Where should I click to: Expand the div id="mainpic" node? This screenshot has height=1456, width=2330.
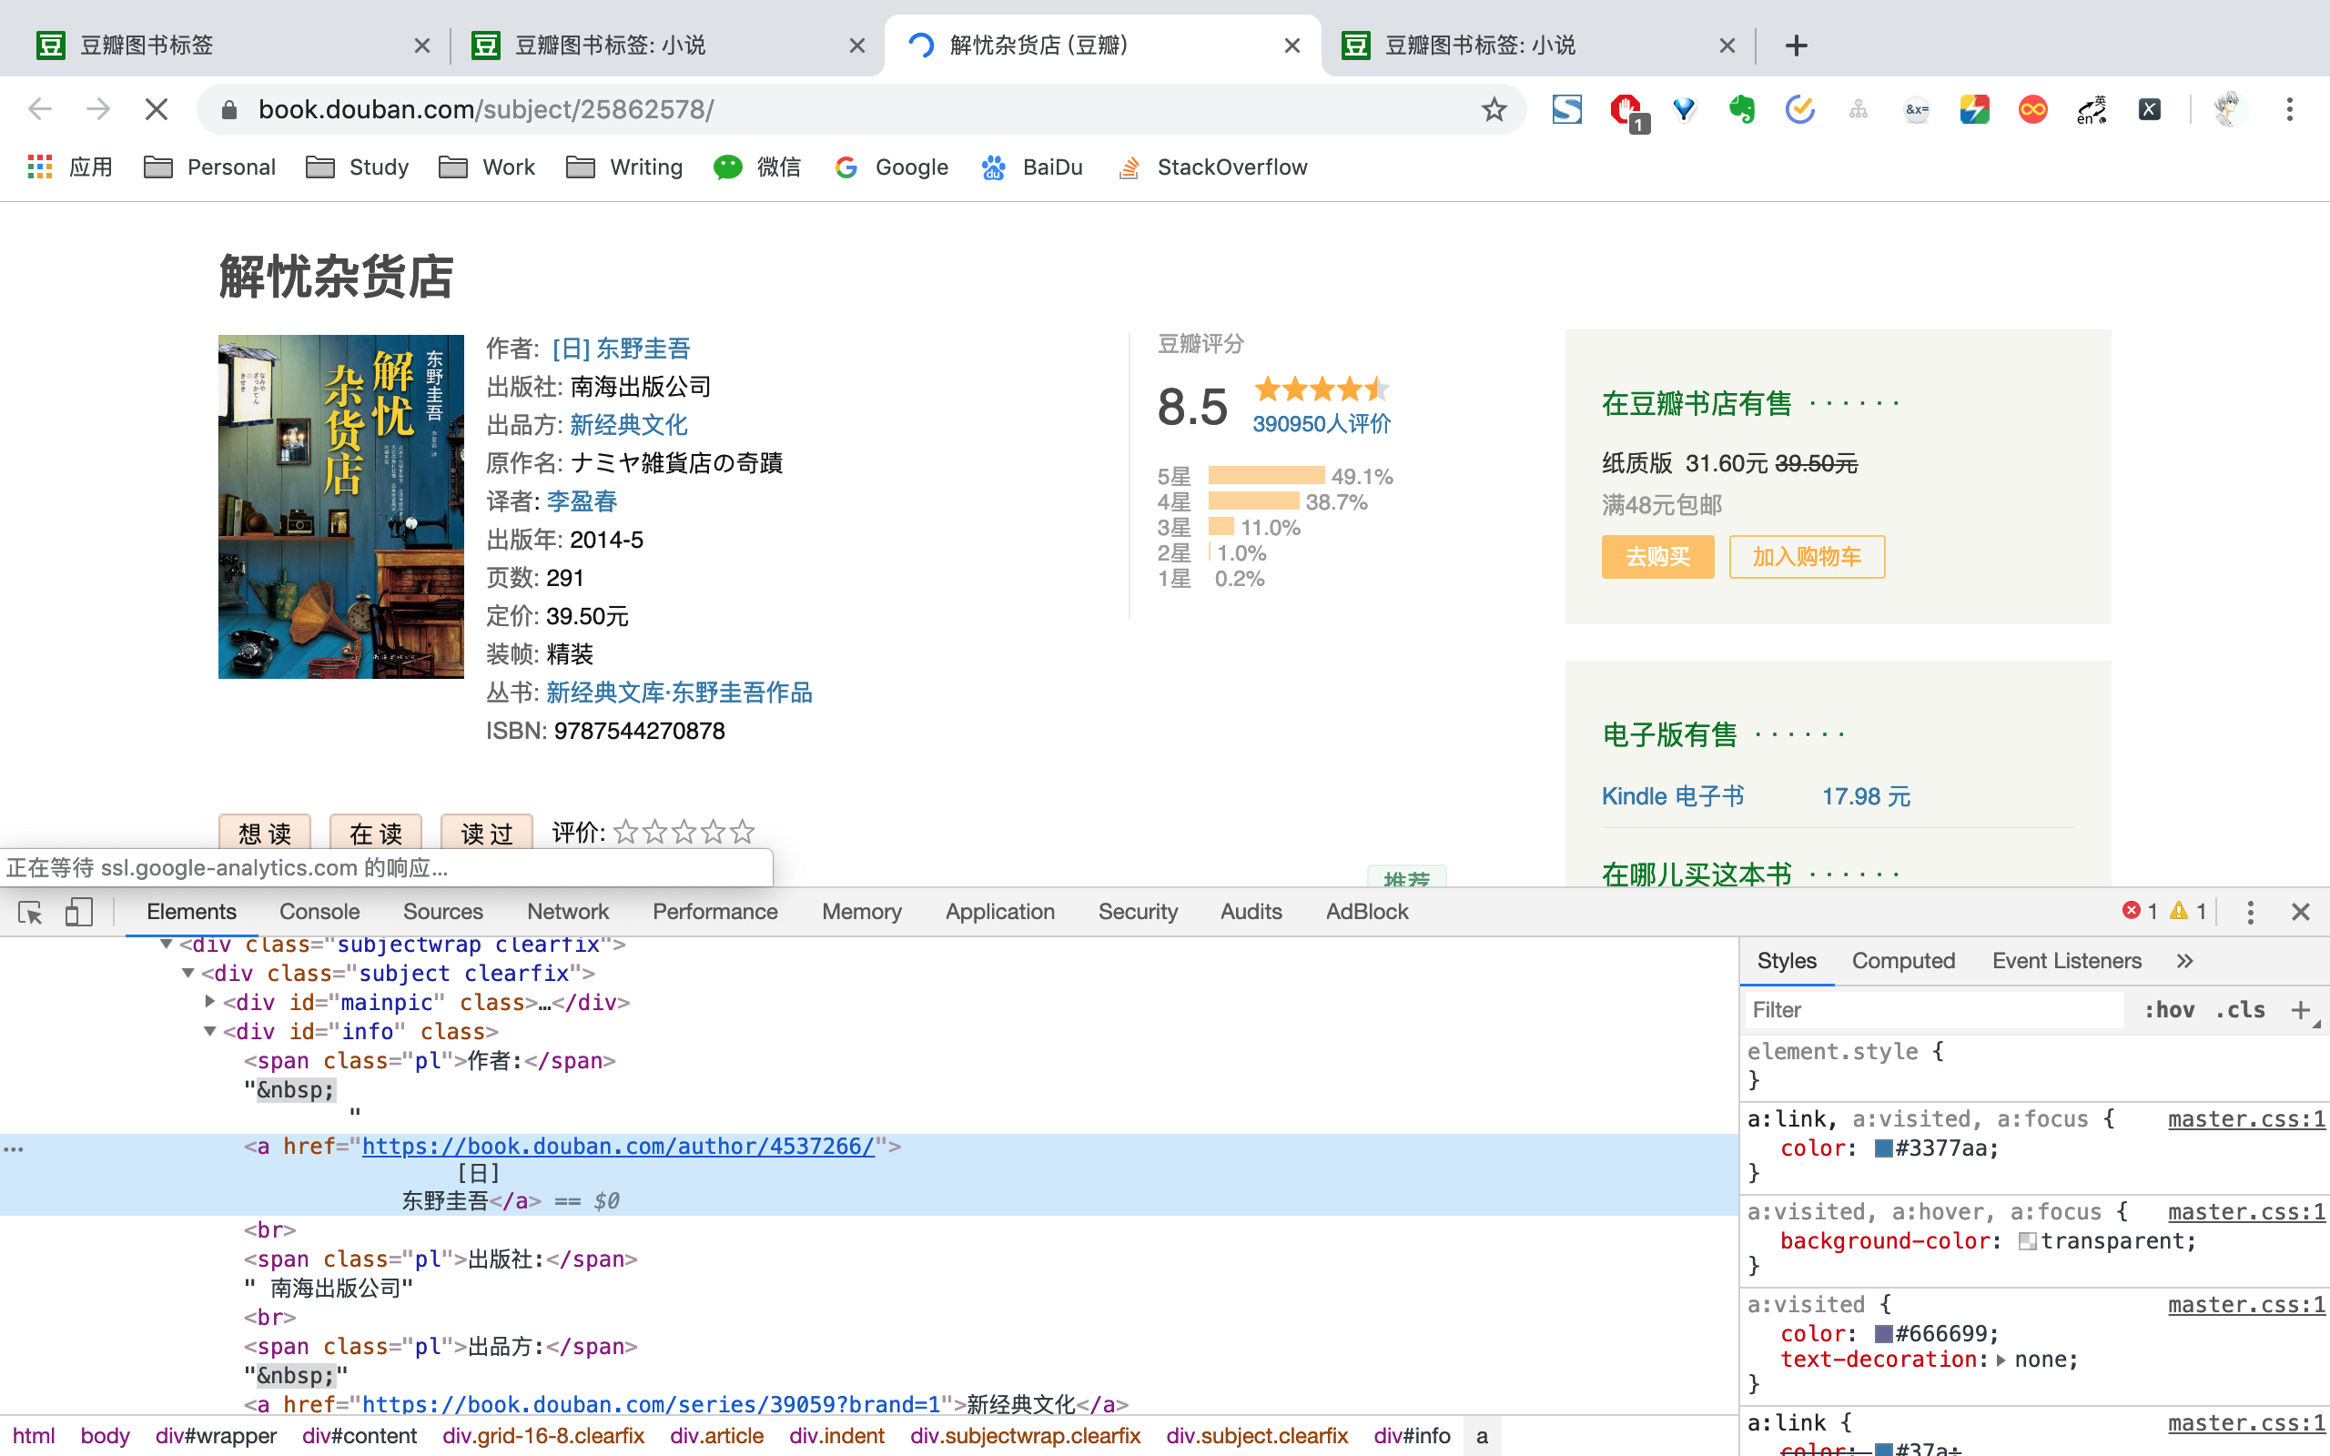point(210,1002)
